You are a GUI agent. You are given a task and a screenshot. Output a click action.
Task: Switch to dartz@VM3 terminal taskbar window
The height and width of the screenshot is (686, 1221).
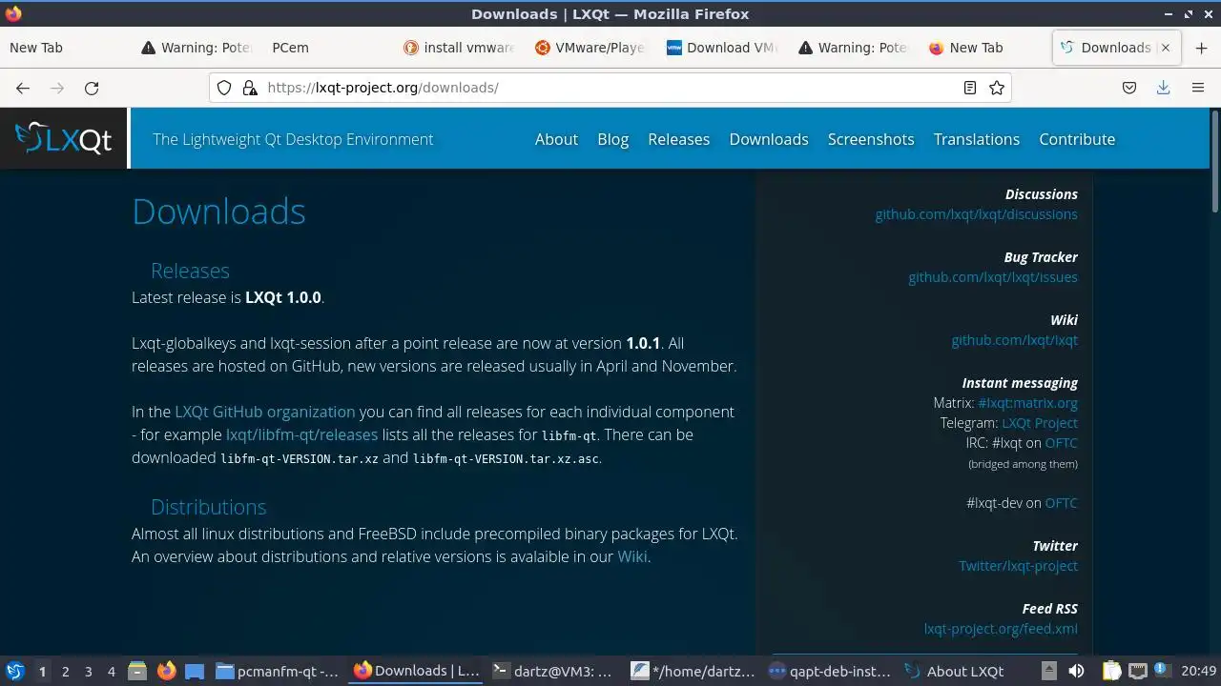click(x=553, y=671)
